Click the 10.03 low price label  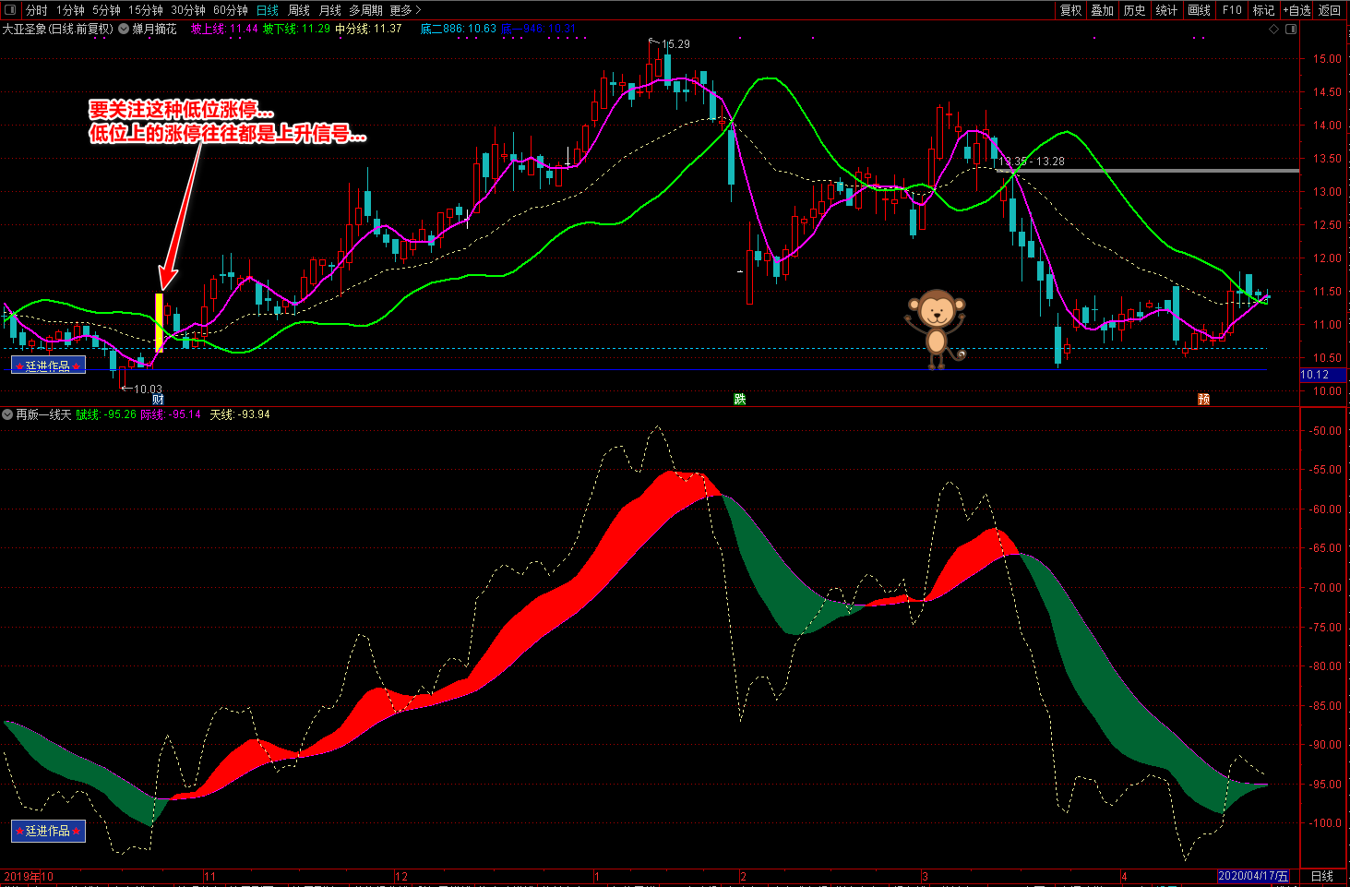coord(148,390)
